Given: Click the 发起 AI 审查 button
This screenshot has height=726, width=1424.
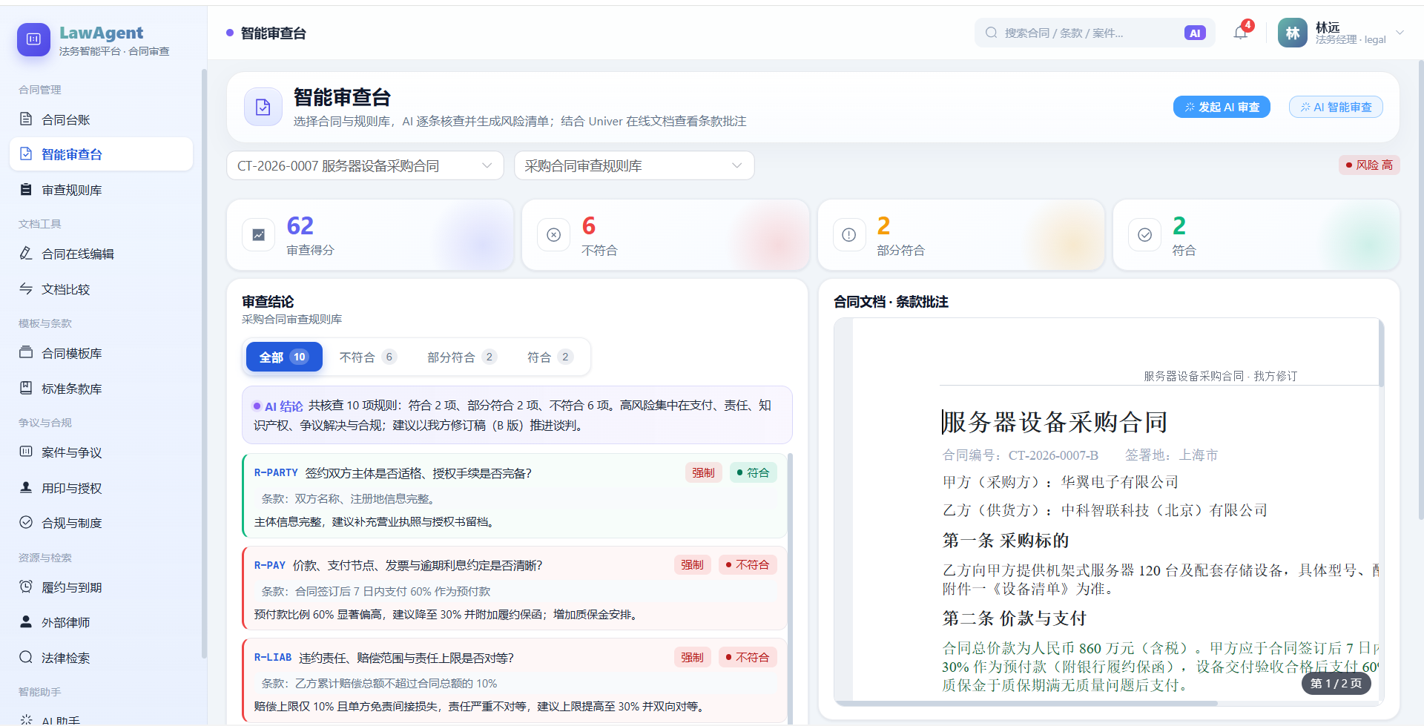Looking at the screenshot, I should click(x=1222, y=107).
